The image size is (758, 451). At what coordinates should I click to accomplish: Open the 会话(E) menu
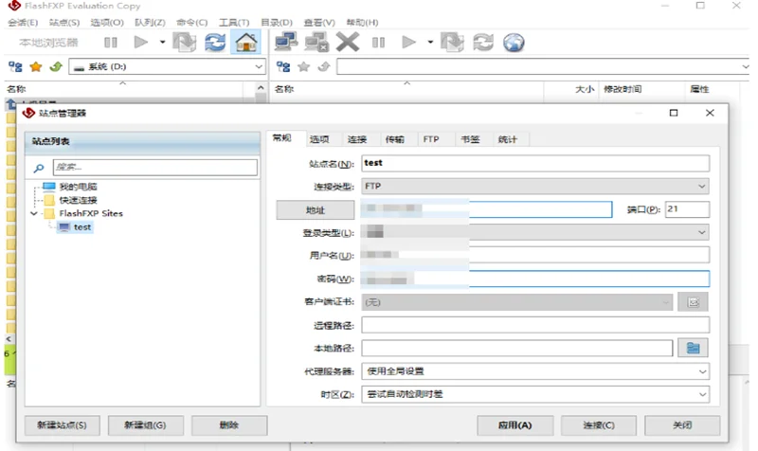click(x=23, y=22)
